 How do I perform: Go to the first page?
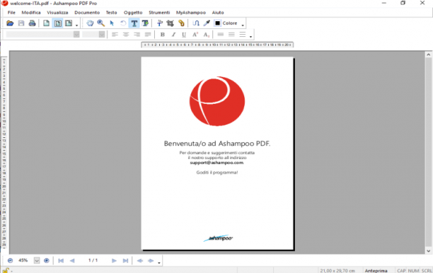pos(61,260)
